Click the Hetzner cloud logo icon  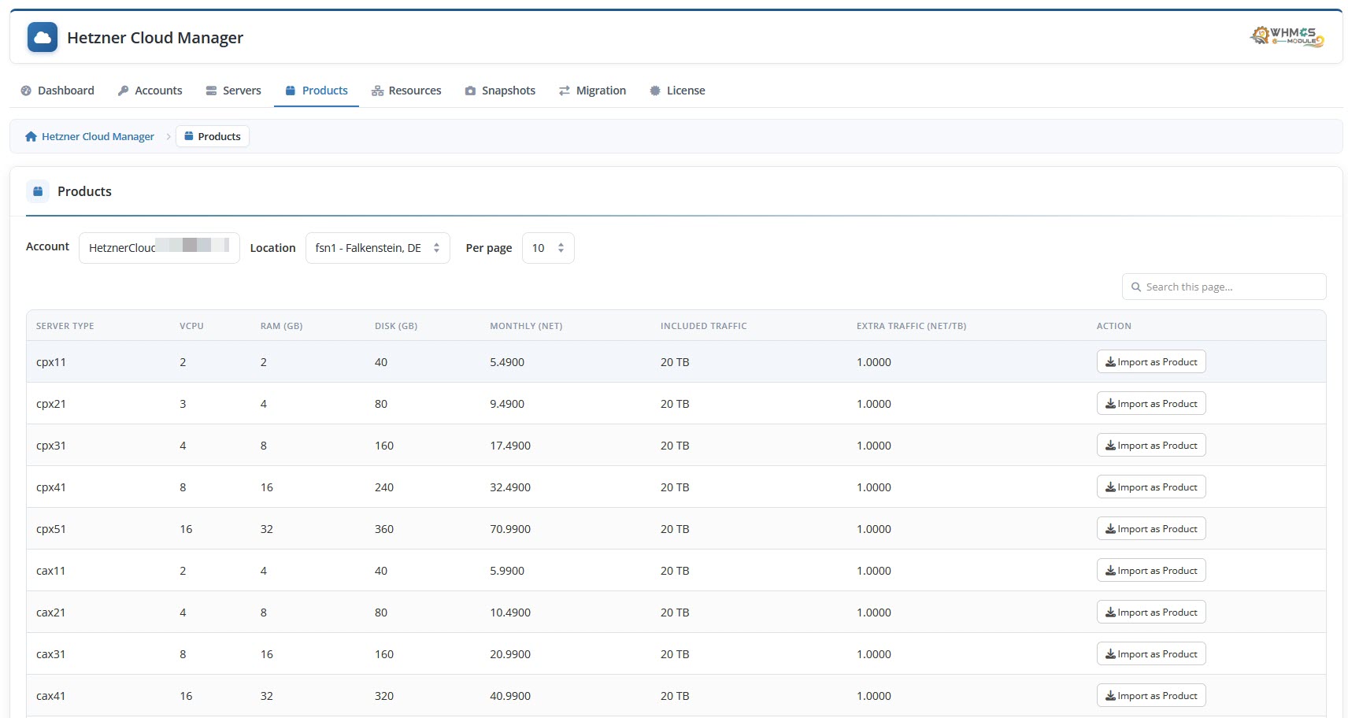(43, 37)
